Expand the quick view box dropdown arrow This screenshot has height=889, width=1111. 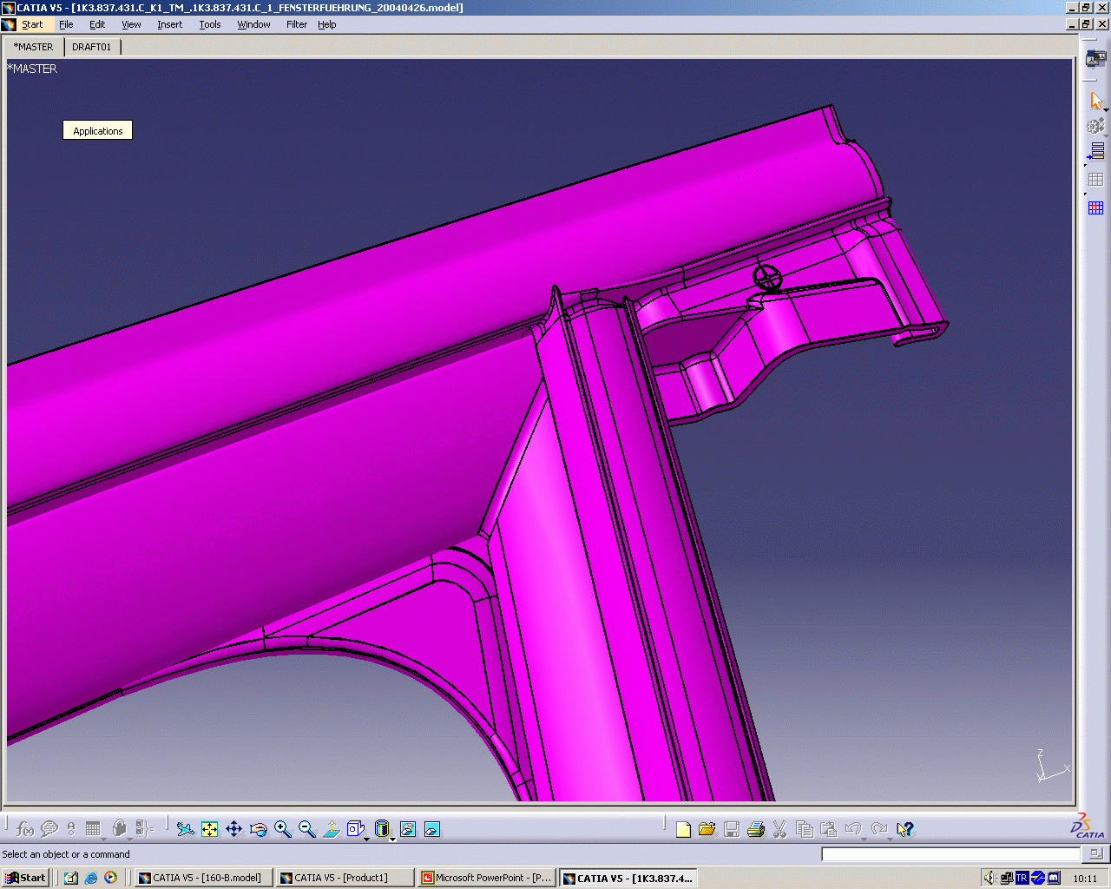[x=367, y=840]
